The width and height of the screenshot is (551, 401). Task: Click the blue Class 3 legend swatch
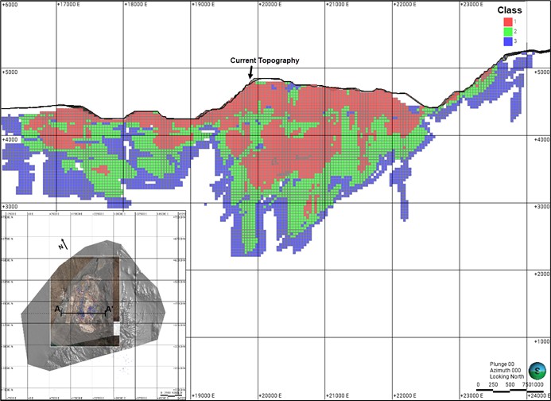(x=509, y=41)
